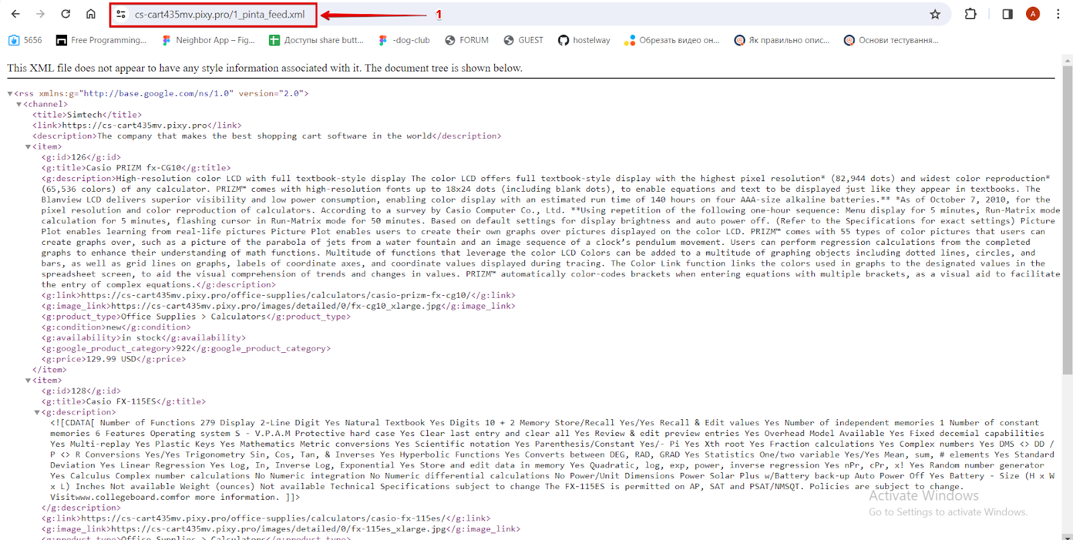This screenshot has height=540, width=1073.
Task: Open the Обрезать видео bookmark
Action: pos(671,40)
